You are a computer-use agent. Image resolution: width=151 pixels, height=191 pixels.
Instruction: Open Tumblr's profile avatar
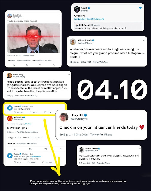pyautogui.click(x=77, y=9)
